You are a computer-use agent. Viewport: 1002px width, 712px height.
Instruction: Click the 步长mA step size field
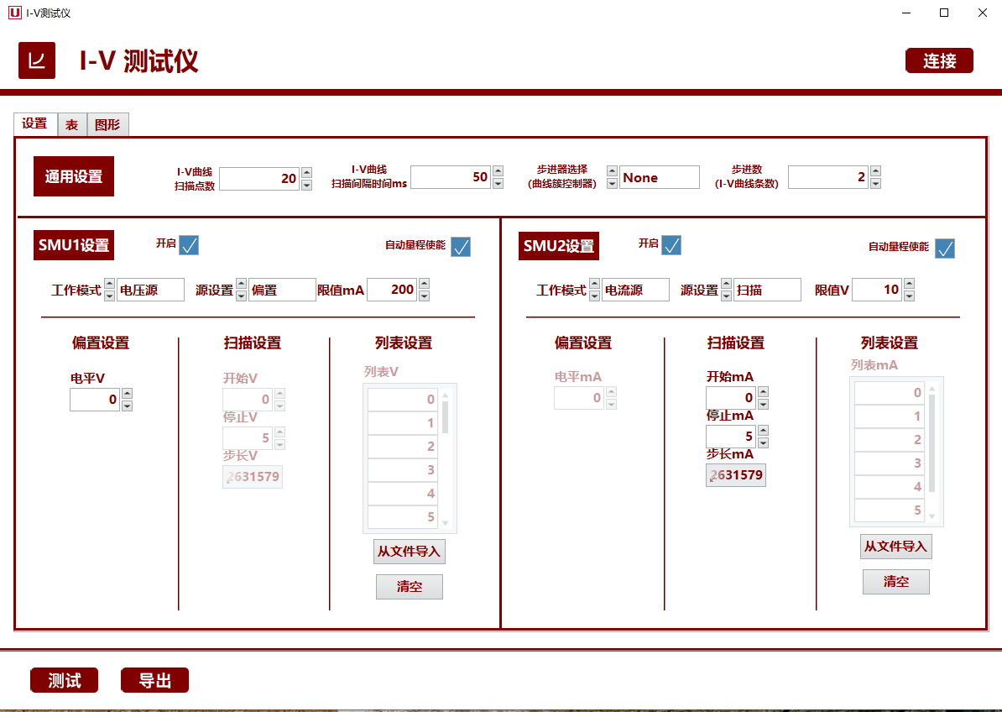coord(735,475)
